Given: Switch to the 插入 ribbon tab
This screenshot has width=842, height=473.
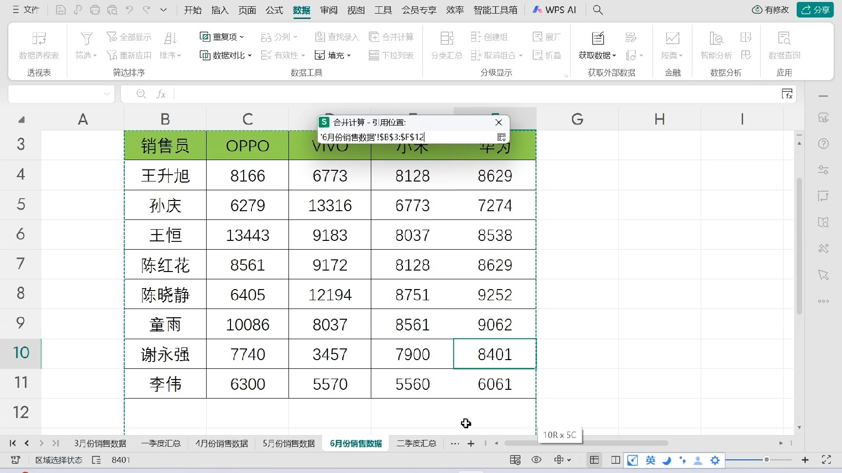Looking at the screenshot, I should pyautogui.click(x=220, y=10).
